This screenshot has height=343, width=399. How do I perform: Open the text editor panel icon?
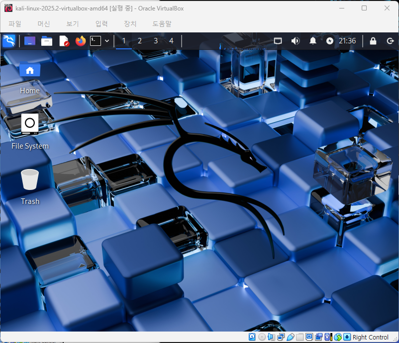coord(64,41)
